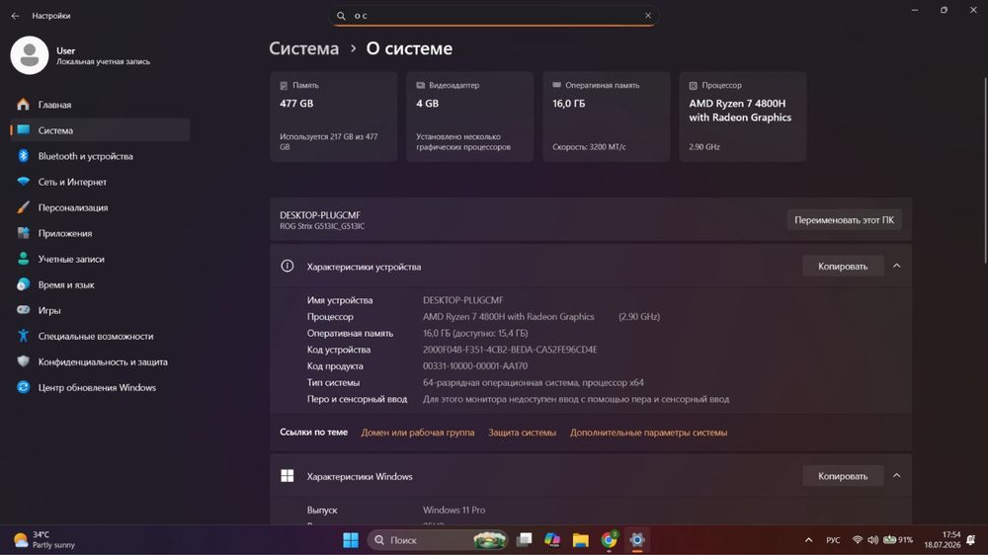The image size is (988, 555).
Task: Open the Copilot app on taskbar
Action: coord(552,540)
